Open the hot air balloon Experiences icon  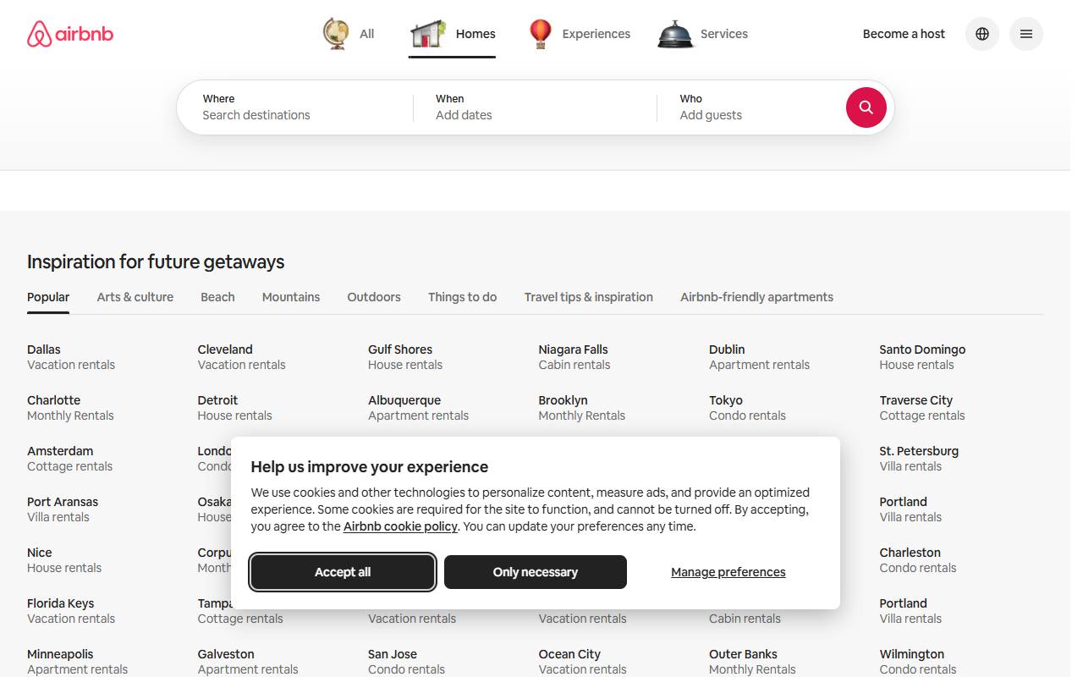click(540, 34)
